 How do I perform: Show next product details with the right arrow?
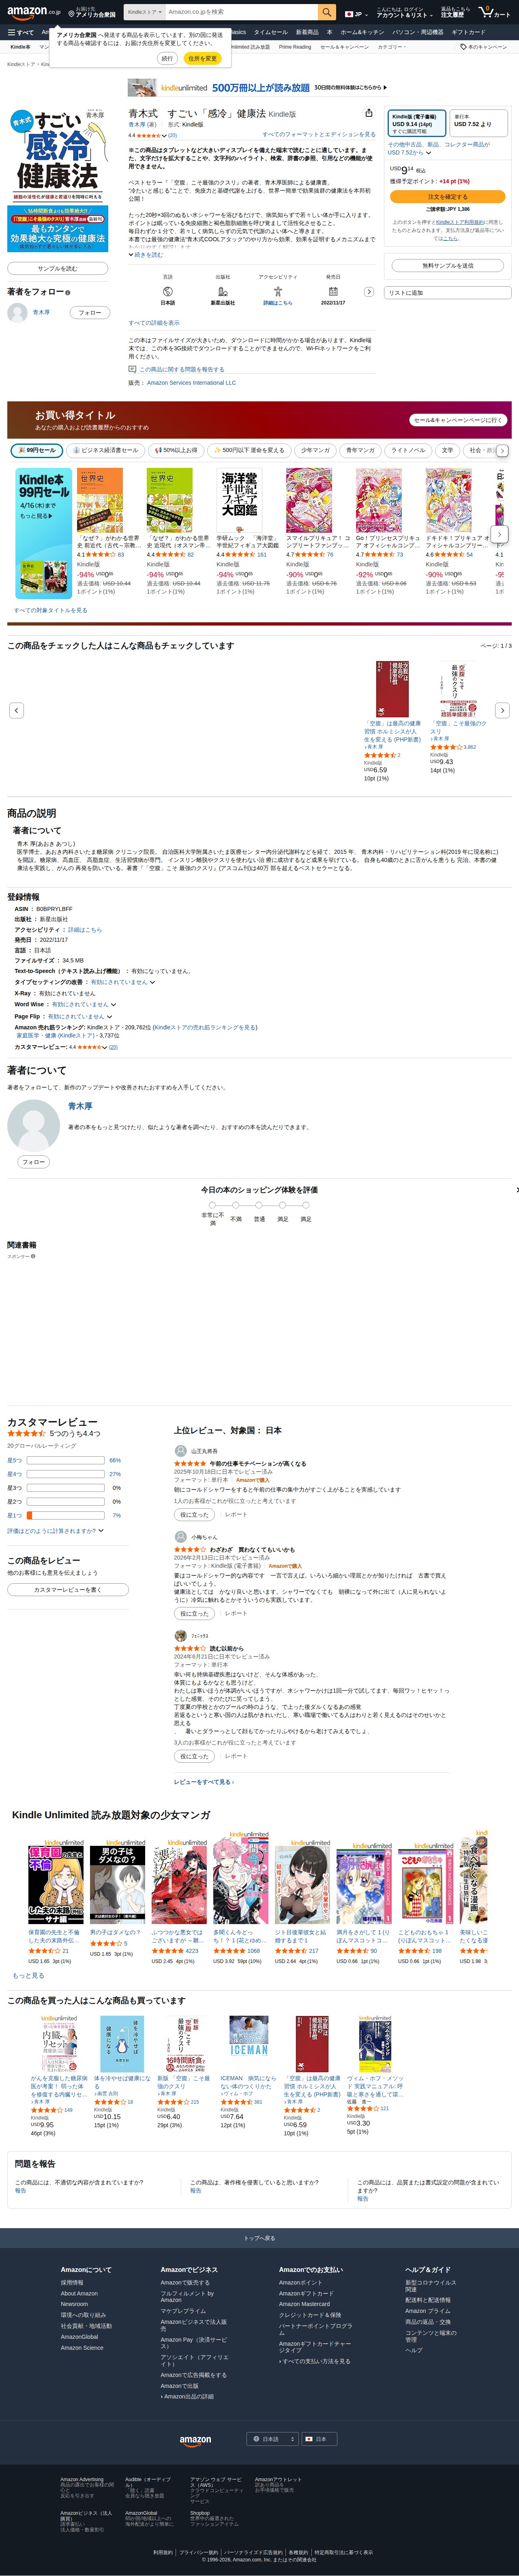[369, 292]
